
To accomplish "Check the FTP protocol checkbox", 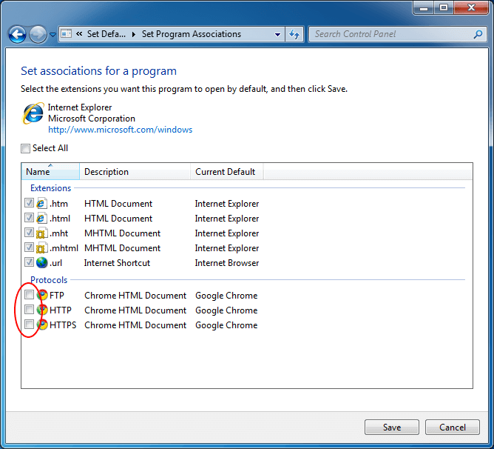I will 29,295.
